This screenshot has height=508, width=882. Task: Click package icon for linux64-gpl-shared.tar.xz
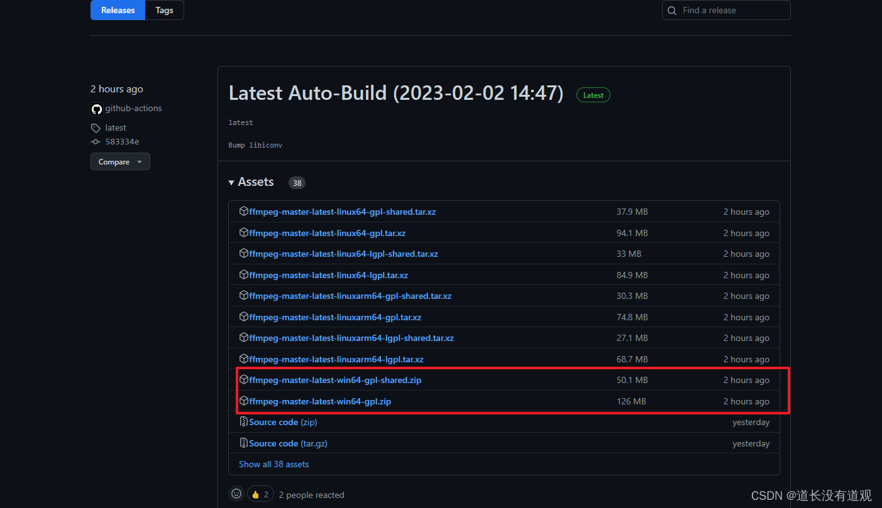pyautogui.click(x=244, y=212)
